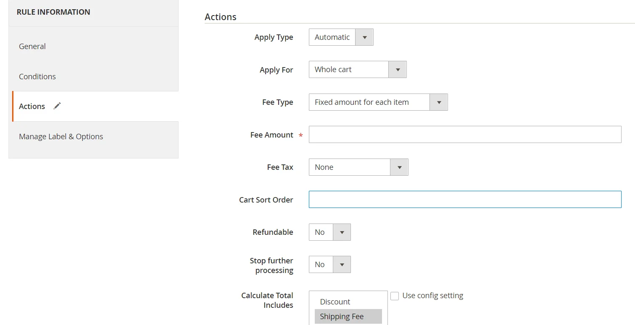The height and width of the screenshot is (325, 635).
Task: Select Discount in Calculate Total Includes
Action: pos(335,302)
